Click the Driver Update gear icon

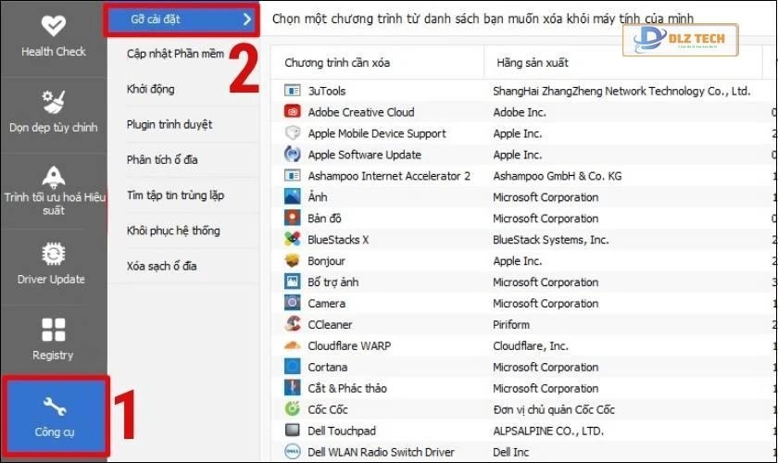coord(53,253)
